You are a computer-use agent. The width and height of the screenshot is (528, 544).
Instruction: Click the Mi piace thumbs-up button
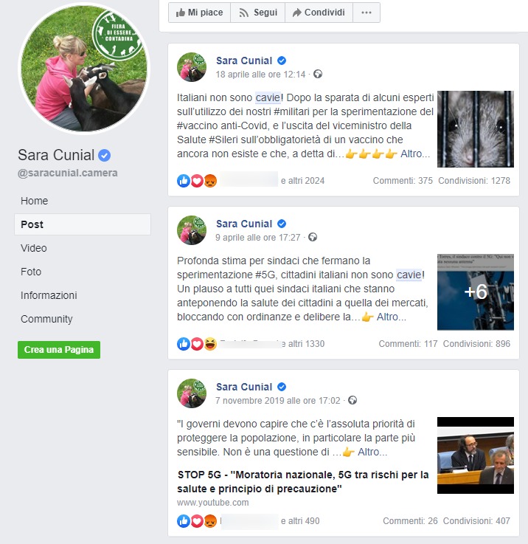click(x=199, y=13)
